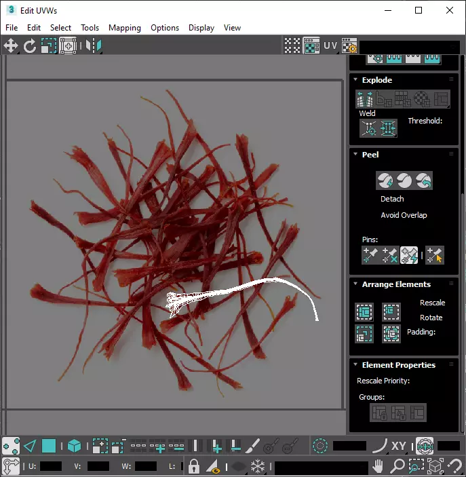Collapse the Element Properties rollout

pyautogui.click(x=355, y=364)
